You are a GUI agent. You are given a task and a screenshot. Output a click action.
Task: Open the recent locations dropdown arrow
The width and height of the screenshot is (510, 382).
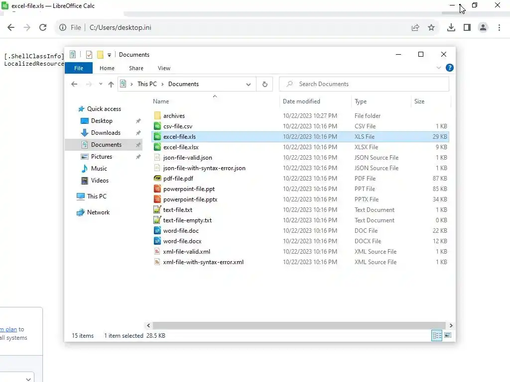101,84
